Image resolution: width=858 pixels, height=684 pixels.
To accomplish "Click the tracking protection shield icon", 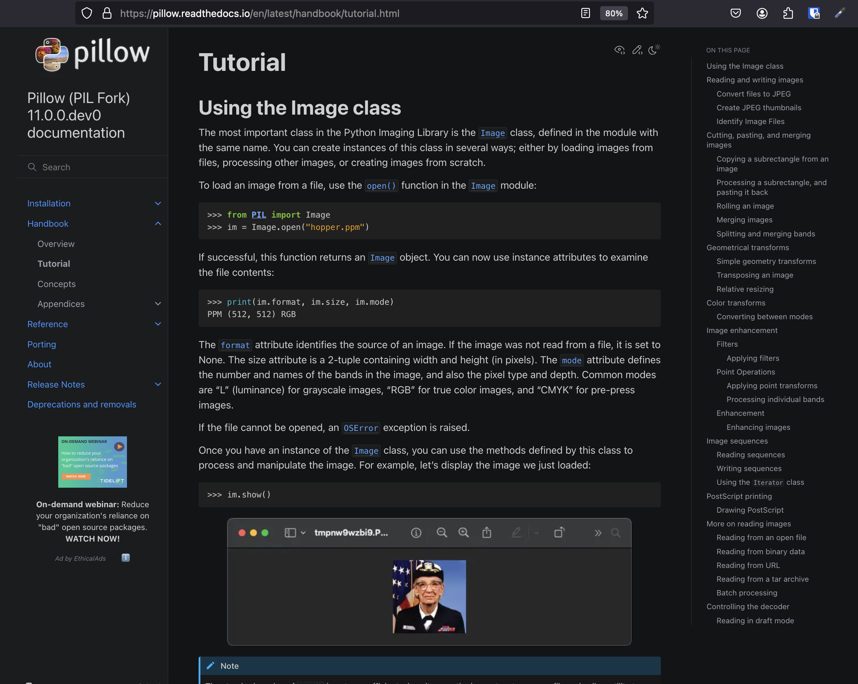I will coord(87,13).
